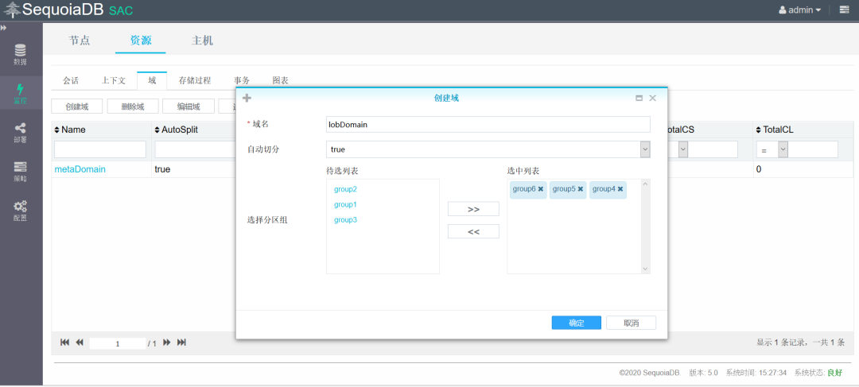Select group2 in the 待选列表

tap(346, 189)
